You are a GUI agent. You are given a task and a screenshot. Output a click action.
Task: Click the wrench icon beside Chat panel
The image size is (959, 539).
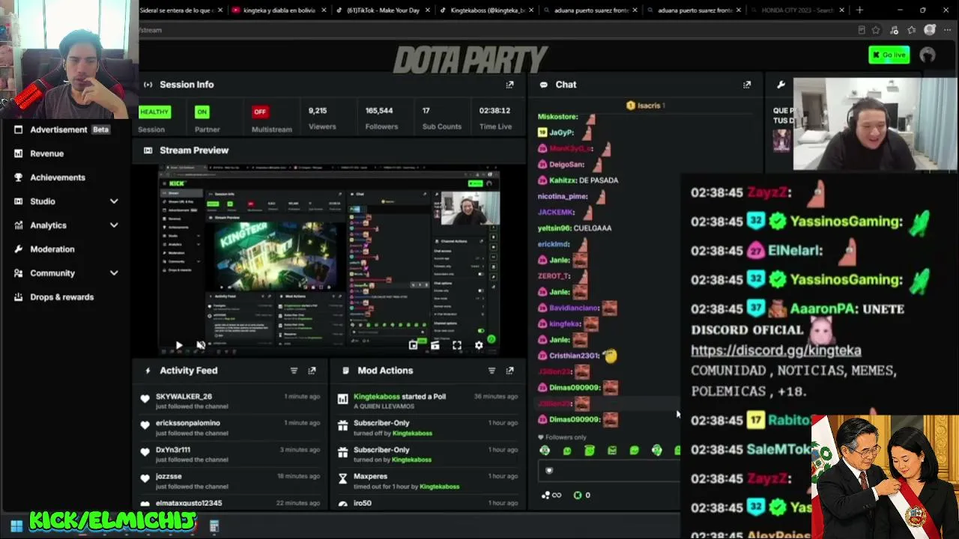click(x=781, y=85)
